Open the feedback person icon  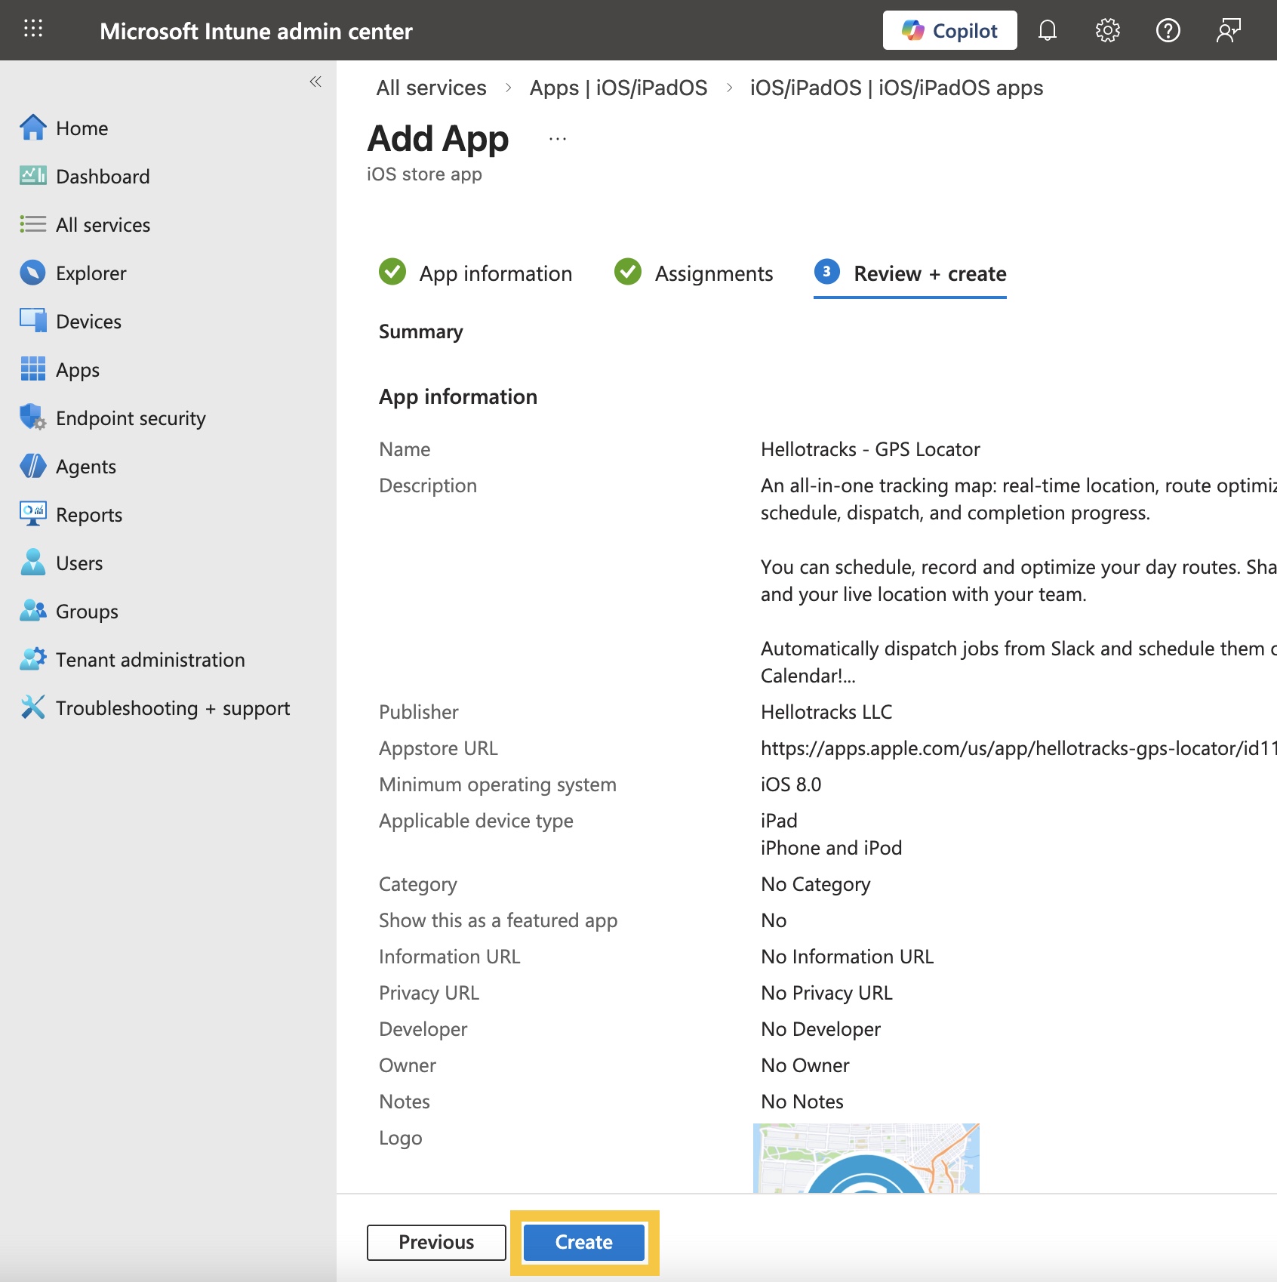1228,30
